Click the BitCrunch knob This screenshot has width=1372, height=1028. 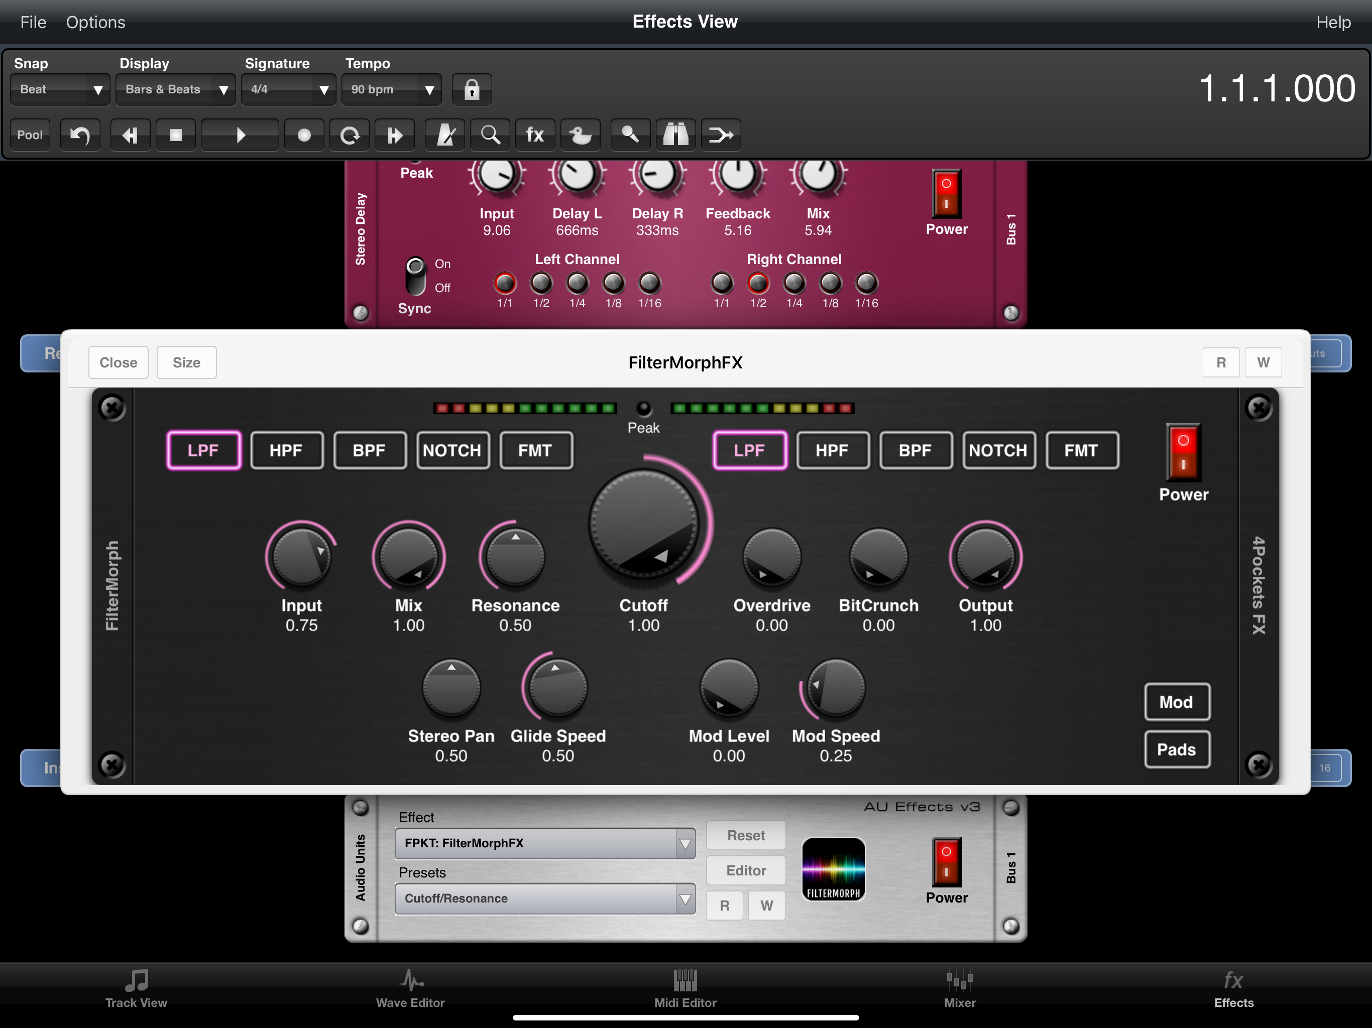[878, 557]
